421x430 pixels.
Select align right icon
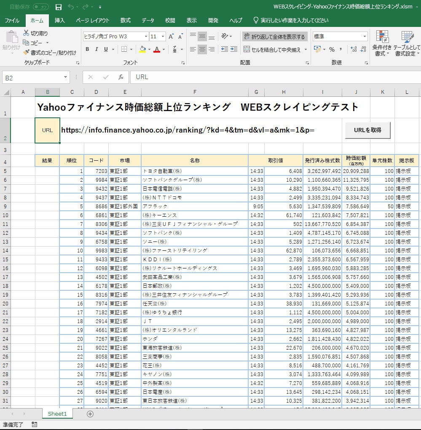point(212,49)
